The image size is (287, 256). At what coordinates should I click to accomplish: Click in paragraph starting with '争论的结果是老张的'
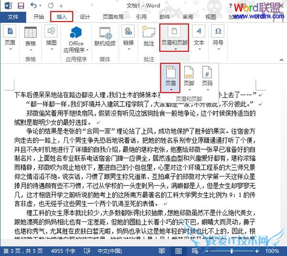tap(135, 167)
